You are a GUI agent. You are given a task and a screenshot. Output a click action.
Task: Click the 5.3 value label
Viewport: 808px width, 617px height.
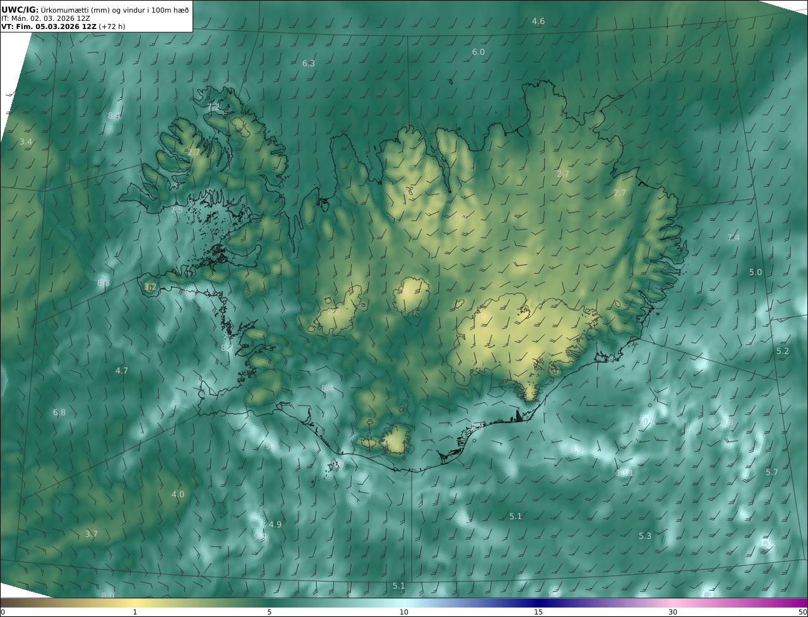pos(645,536)
